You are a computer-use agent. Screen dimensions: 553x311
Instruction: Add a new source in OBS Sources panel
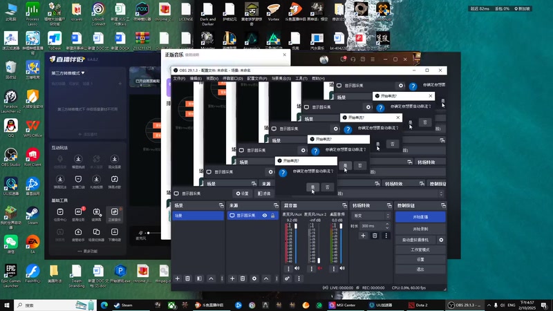coord(232,279)
